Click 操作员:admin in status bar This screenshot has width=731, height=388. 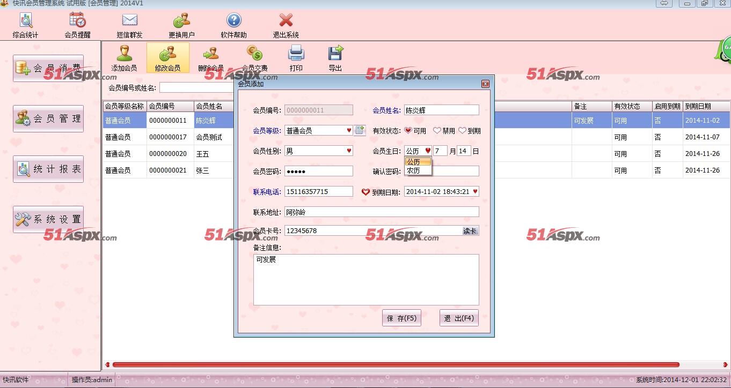point(92,380)
